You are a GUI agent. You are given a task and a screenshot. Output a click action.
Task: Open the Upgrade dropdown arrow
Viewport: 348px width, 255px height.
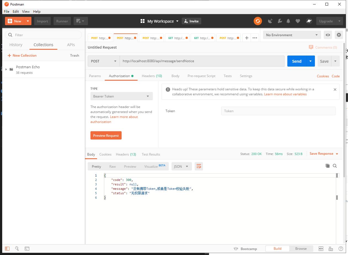coord(339,21)
